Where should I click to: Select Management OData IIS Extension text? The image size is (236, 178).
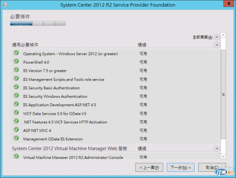(53, 139)
